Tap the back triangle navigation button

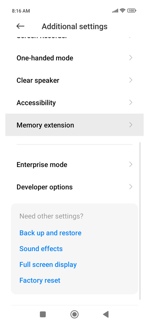(x=106, y=314)
